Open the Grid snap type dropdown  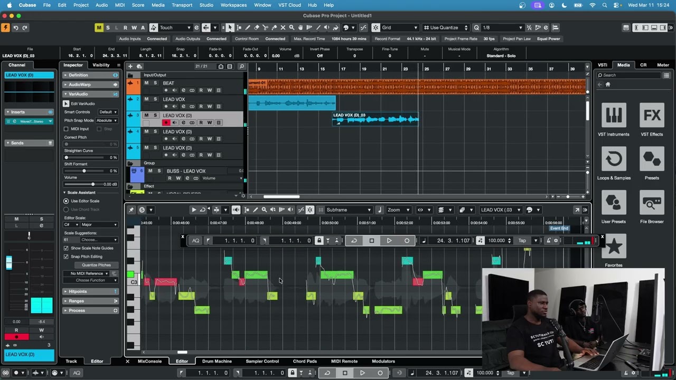399,27
